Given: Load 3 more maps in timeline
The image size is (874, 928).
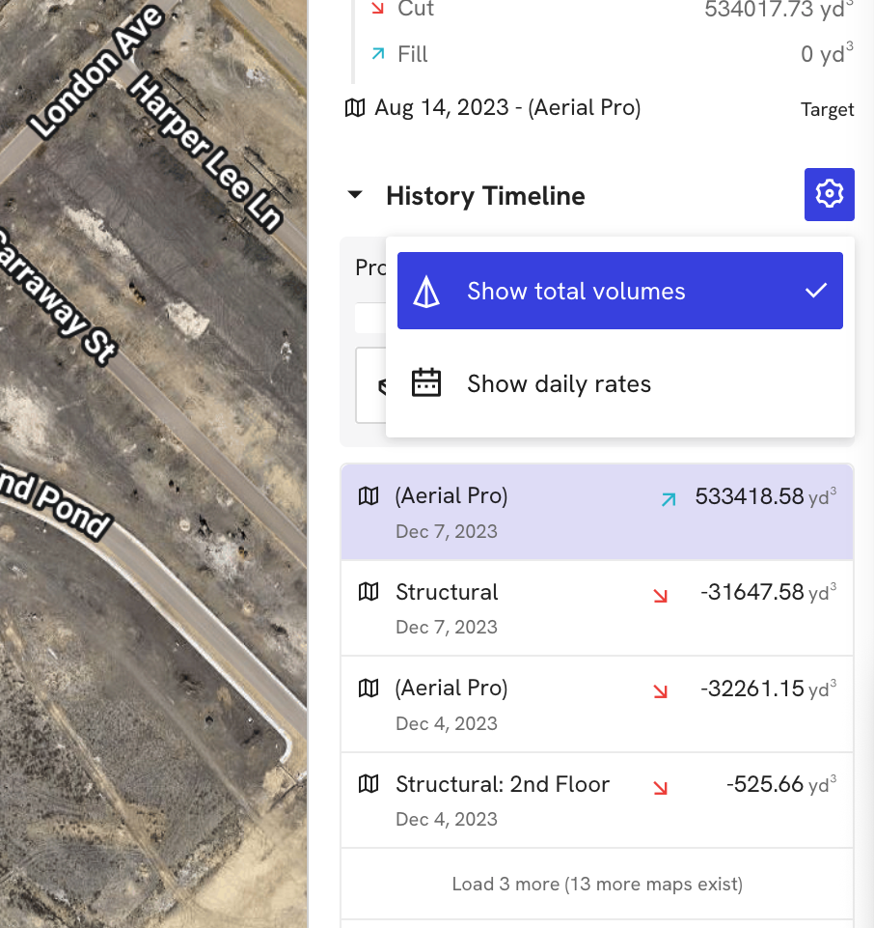Looking at the screenshot, I should pyautogui.click(x=596, y=884).
